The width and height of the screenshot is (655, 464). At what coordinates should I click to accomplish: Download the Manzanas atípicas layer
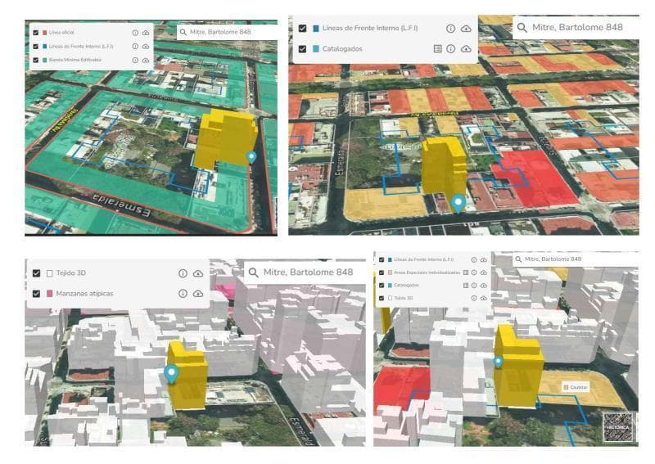pyautogui.click(x=198, y=293)
